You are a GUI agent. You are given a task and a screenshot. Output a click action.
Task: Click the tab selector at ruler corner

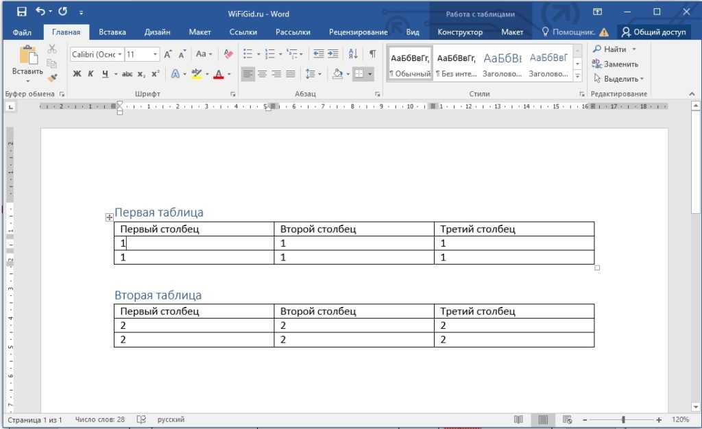[x=11, y=106]
